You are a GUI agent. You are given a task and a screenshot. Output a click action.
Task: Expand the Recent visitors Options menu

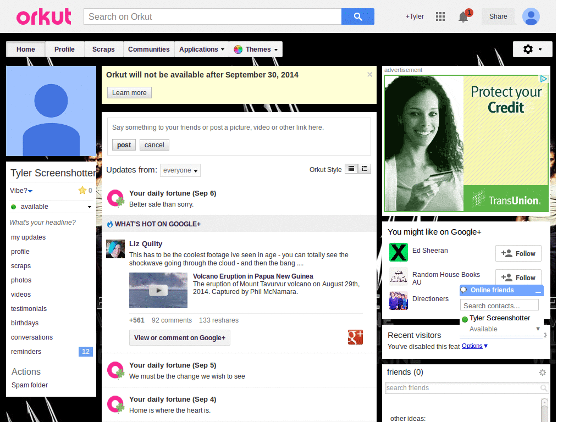pyautogui.click(x=474, y=346)
